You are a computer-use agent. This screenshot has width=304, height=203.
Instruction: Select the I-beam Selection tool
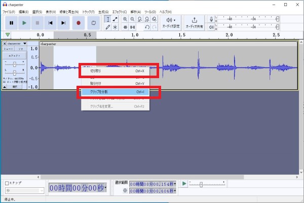tap(108, 19)
